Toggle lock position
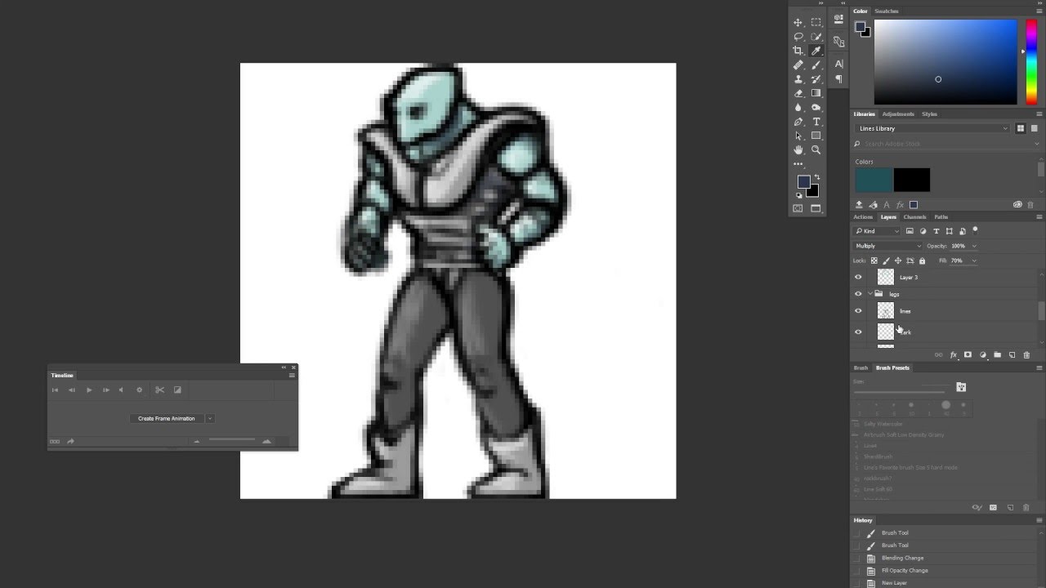This screenshot has width=1046, height=588. 898,261
